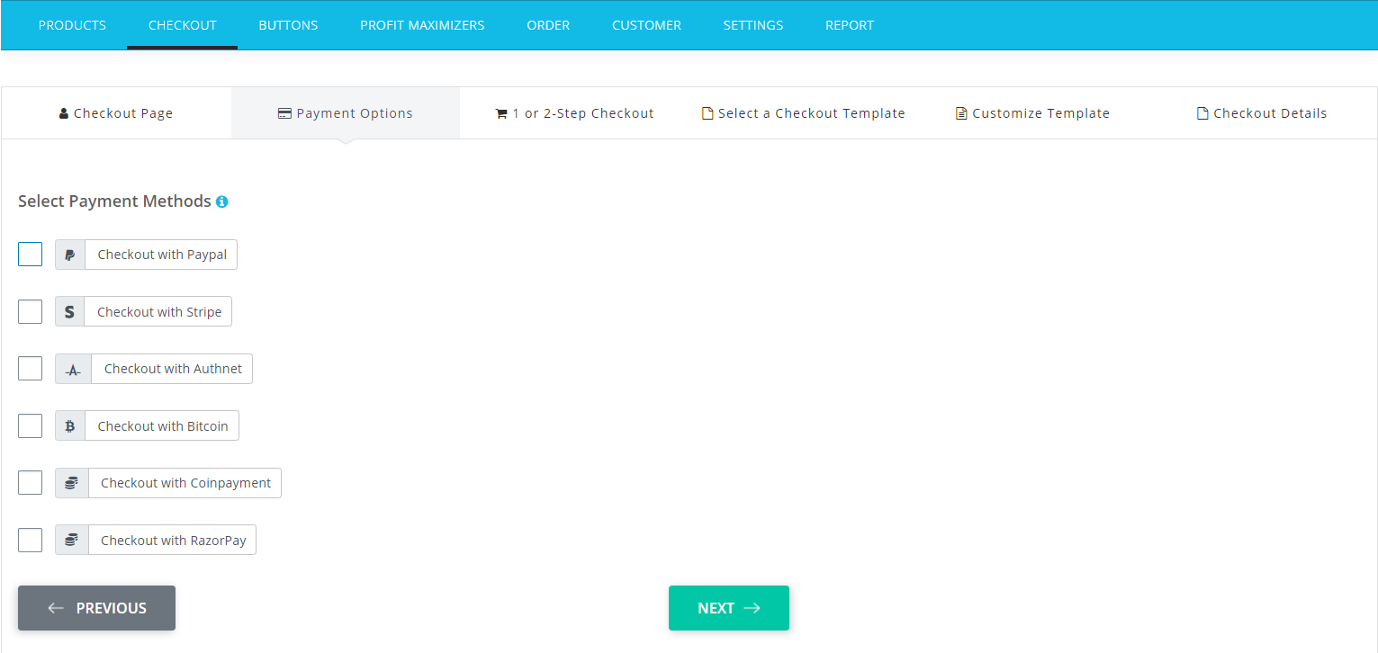Image resolution: width=1378 pixels, height=653 pixels.
Task: Click the Authnet logo icon
Action: tap(73, 369)
